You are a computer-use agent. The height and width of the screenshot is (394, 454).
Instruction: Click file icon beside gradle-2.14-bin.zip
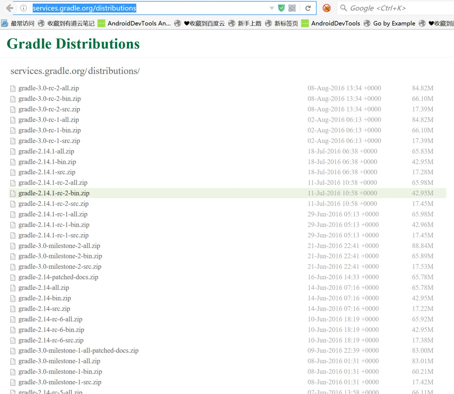coord(13,299)
